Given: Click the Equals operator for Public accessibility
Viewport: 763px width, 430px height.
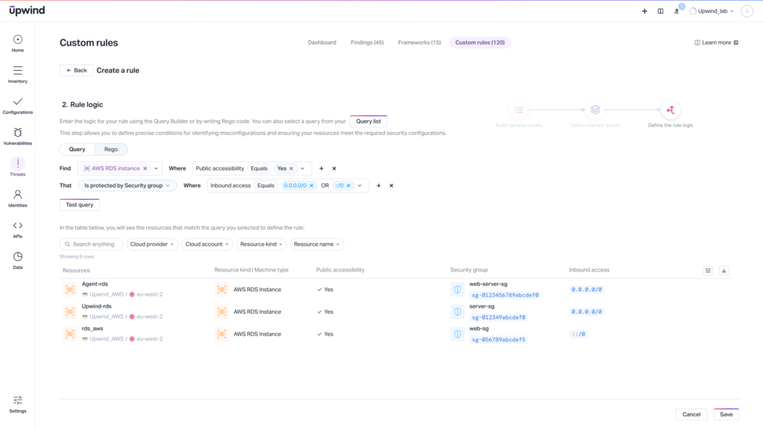Looking at the screenshot, I should pos(259,168).
